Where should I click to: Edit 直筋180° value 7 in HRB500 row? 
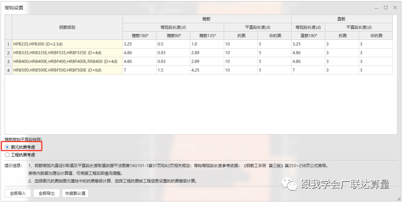coord(308,70)
